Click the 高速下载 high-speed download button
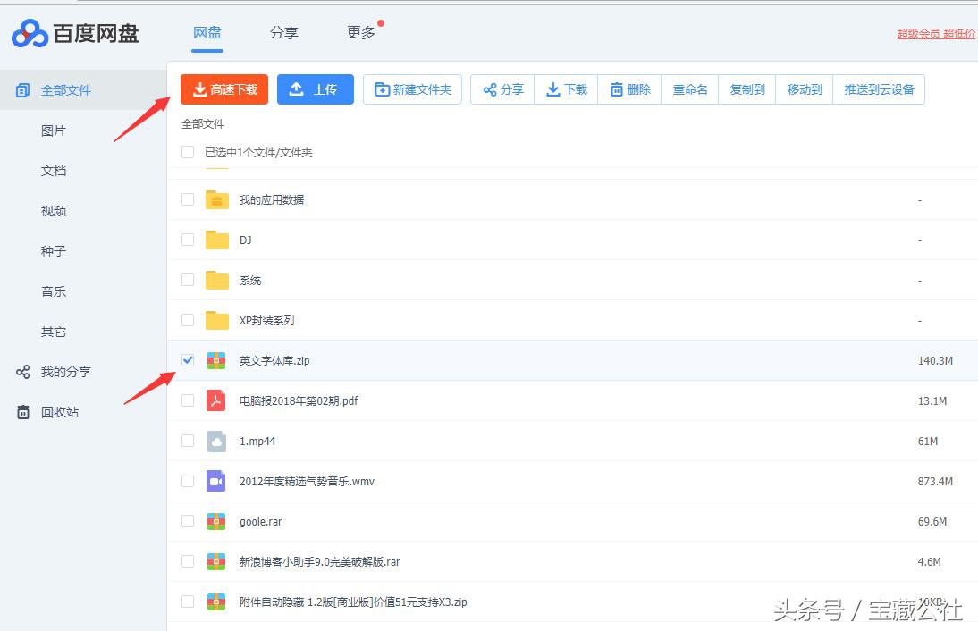The height and width of the screenshot is (631, 978). 224,89
